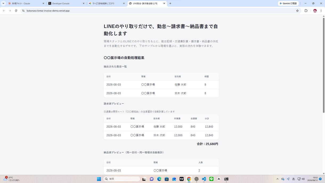Click the cloud sync icon in the system tray
The height and width of the screenshot is (183, 325).
click(283, 179)
